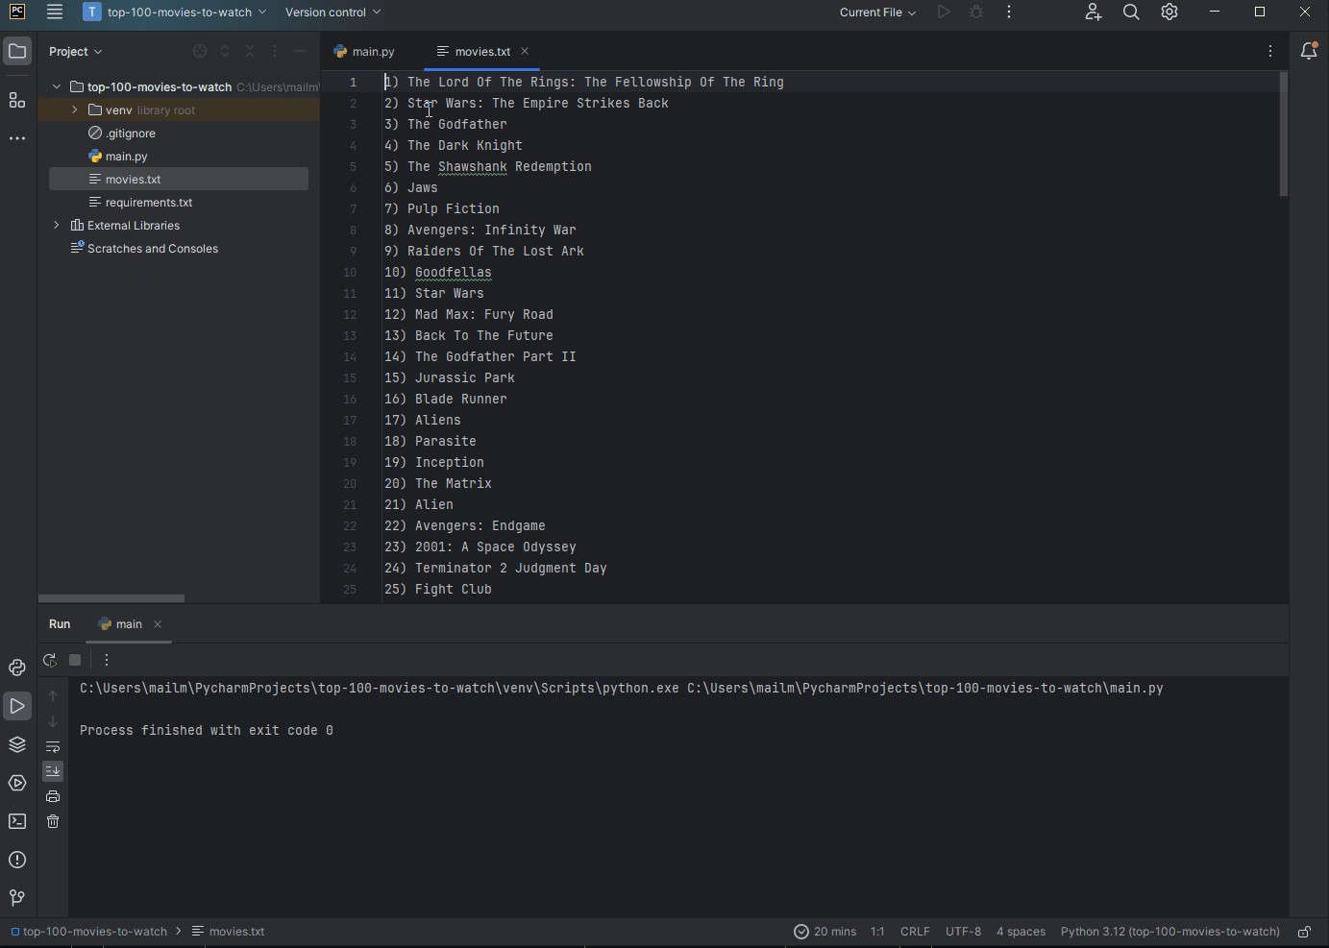Open Python Packages tool window

point(17,745)
